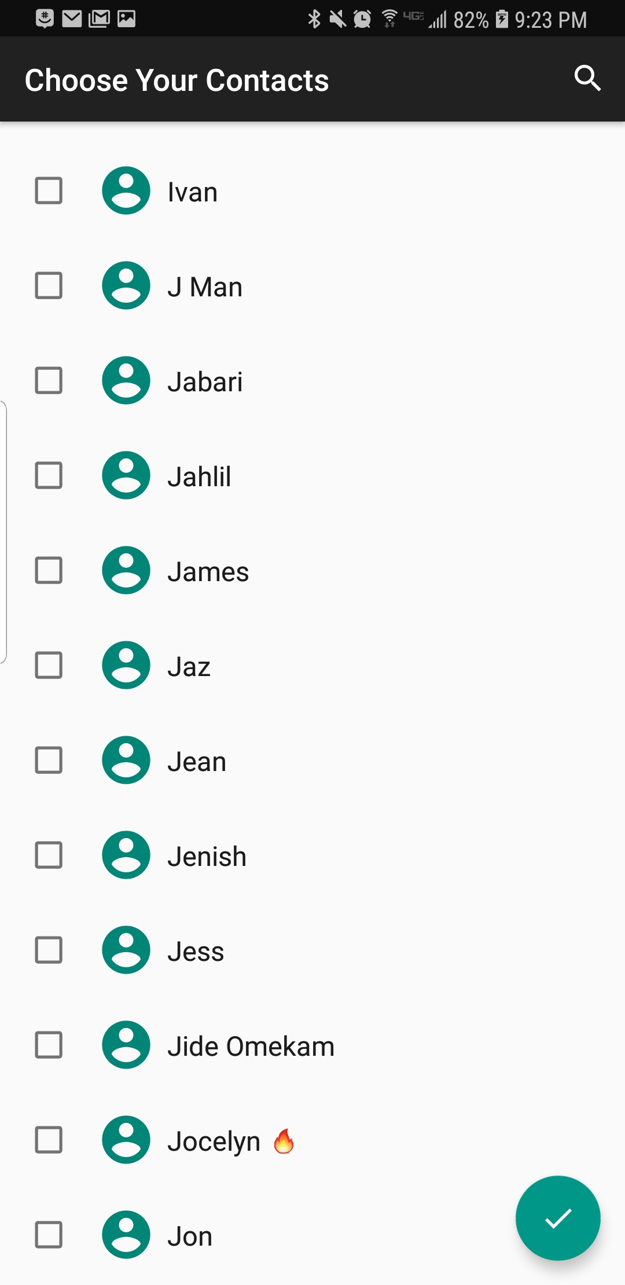This screenshot has width=625, height=1285.
Task: Tap the avatar next to James
Action: (126, 570)
